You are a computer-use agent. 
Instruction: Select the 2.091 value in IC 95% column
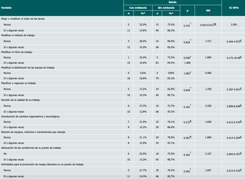(x=234, y=24)
